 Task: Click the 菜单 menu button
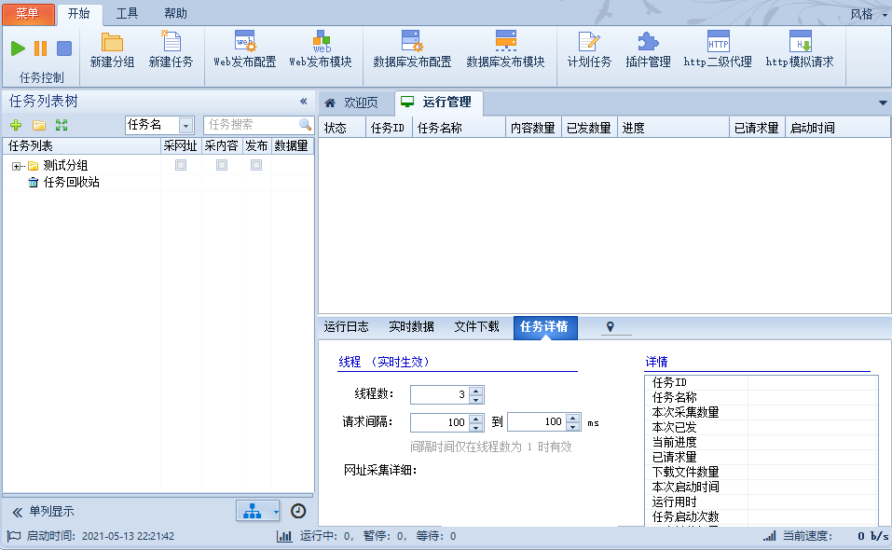click(28, 13)
